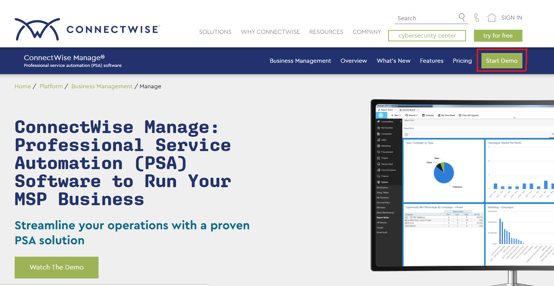Click the Watch The Demo button
Image resolution: width=554 pixels, height=286 pixels.
coord(56,267)
